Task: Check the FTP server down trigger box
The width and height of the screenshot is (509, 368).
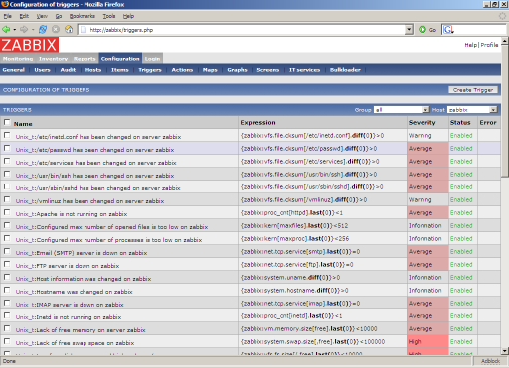Action: [7, 264]
